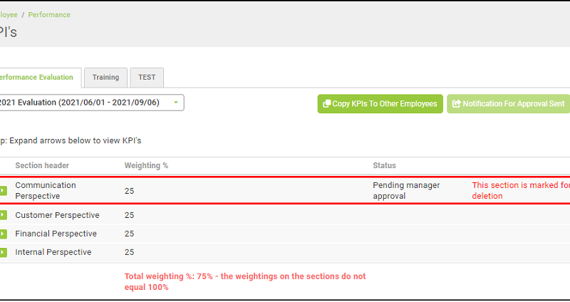
Task: Click the share icon on Notification button
Action: (456, 104)
